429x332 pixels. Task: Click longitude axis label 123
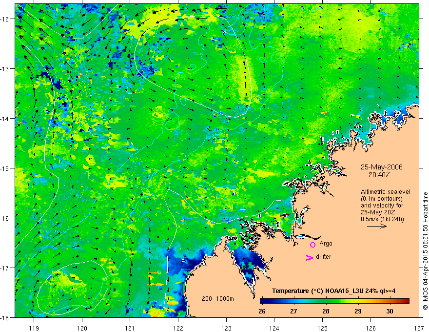click(226, 328)
